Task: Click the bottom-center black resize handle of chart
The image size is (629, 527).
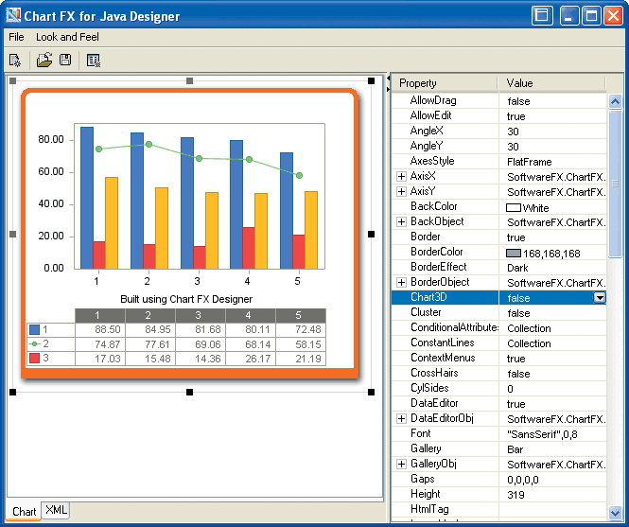Action: pyautogui.click(x=190, y=392)
